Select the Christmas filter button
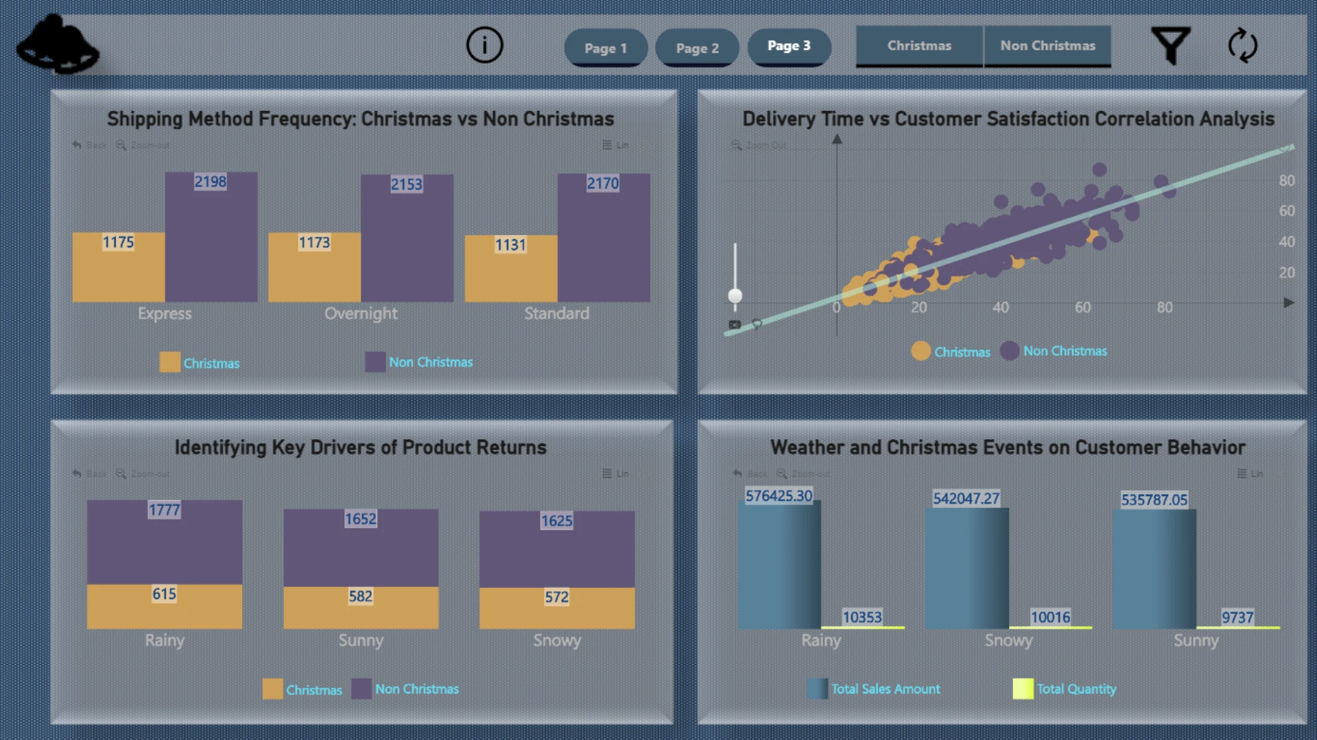Viewport: 1317px width, 740px height. coord(919,46)
